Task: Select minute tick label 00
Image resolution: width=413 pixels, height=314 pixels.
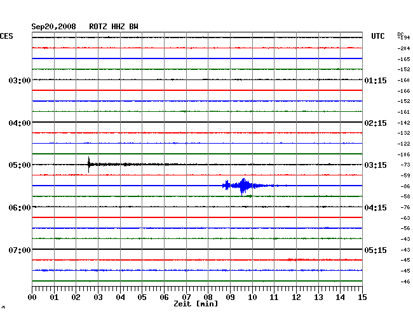Action: click(32, 297)
